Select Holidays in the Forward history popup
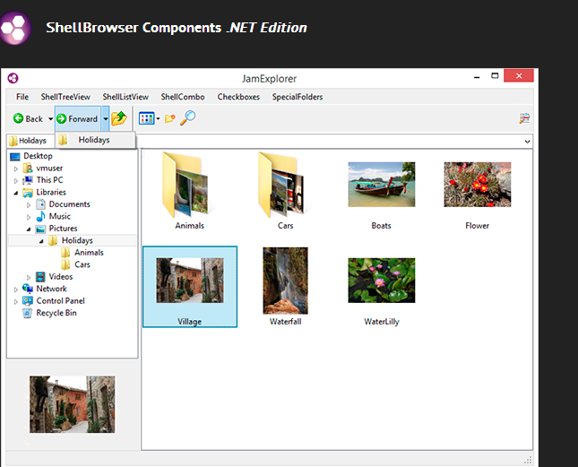Viewport: 578px width, 467px height. pos(95,140)
